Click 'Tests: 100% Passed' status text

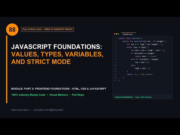coord(143,97)
